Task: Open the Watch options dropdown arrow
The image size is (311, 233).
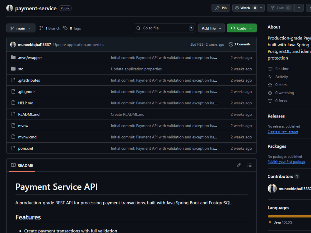Action: click(261, 8)
